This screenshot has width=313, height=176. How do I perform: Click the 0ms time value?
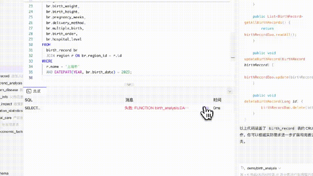(x=217, y=108)
